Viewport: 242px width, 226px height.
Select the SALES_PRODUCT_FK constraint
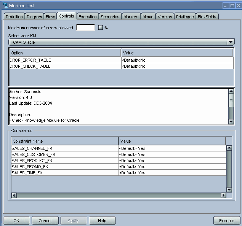[65, 161]
